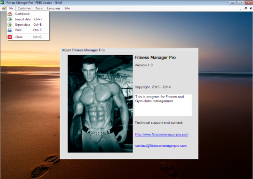Click the Fitness Manager Pro title bar icon
The height and width of the screenshot is (179, 253).
2,3
